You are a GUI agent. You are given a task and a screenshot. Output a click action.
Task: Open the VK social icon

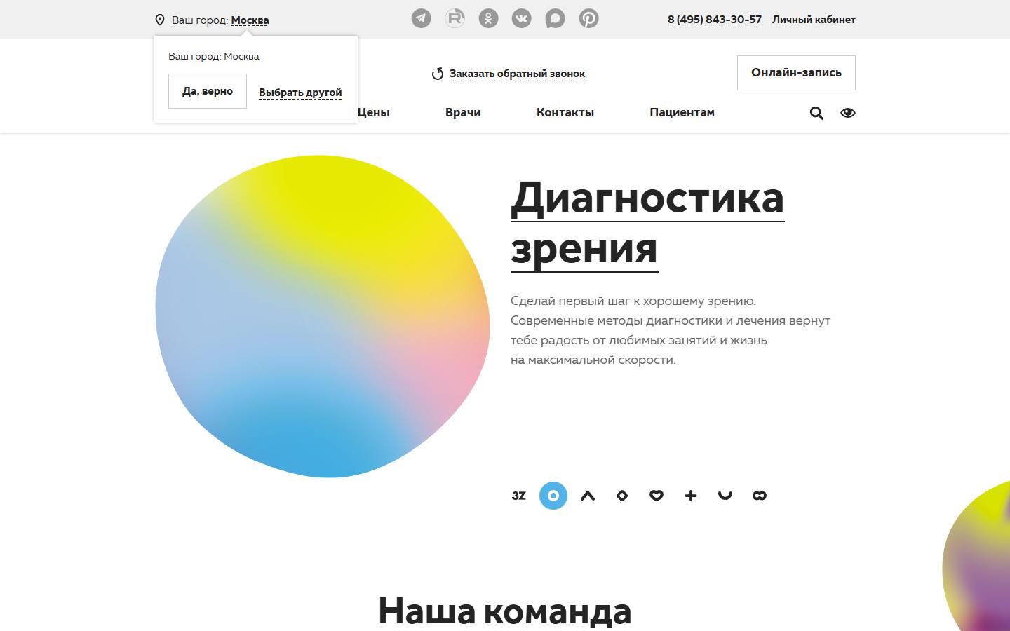[x=522, y=18]
